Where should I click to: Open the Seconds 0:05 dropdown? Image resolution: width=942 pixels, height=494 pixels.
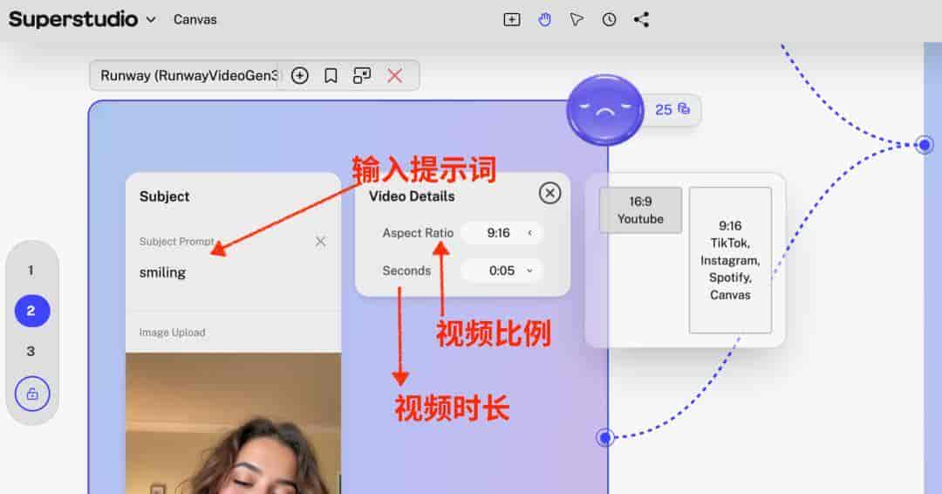click(x=502, y=271)
